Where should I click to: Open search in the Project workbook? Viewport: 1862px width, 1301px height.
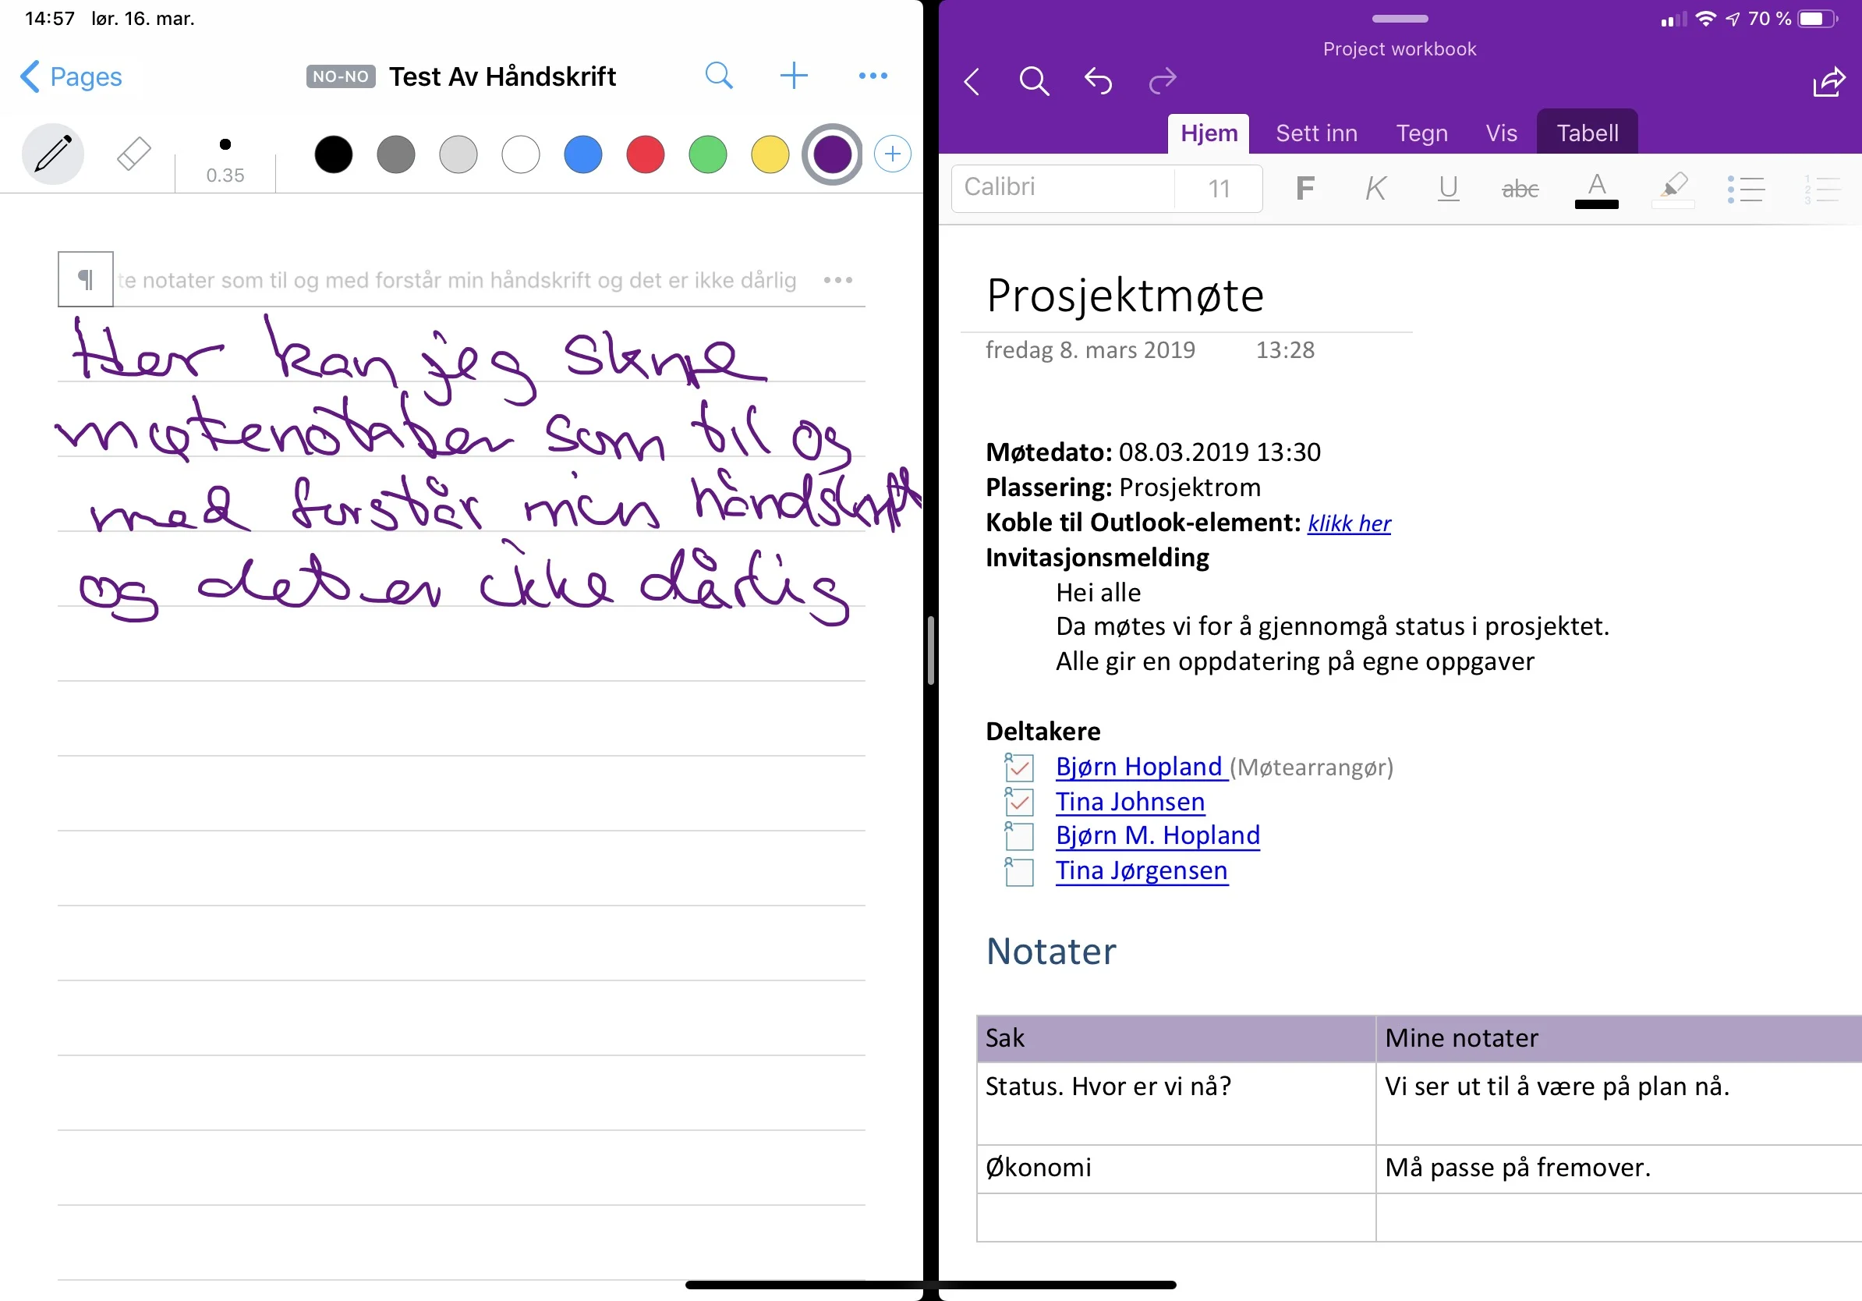coord(1034,81)
